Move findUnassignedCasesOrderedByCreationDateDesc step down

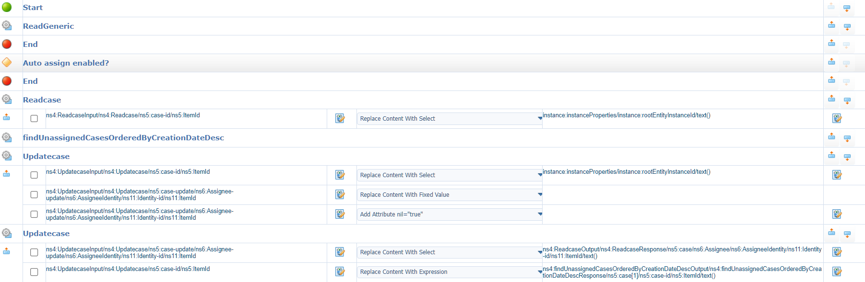[847, 138]
